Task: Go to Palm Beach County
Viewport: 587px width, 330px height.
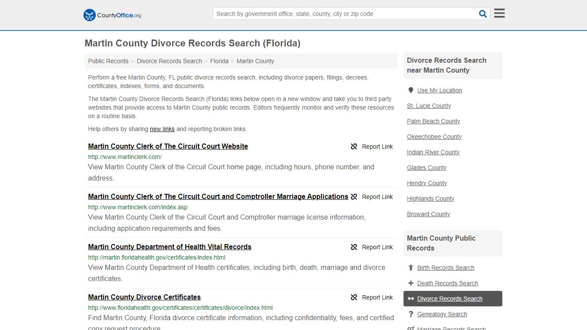Action: point(434,121)
